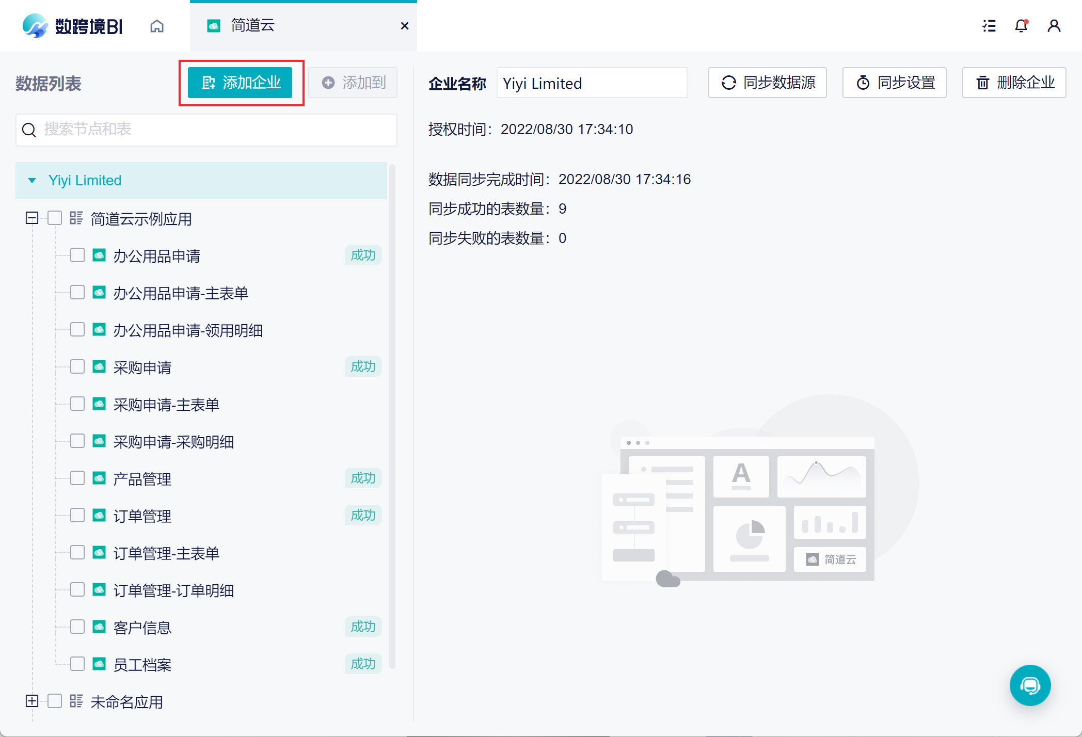Screen dimensions: 1082x737
Task: Open the task list icon
Action: [989, 26]
